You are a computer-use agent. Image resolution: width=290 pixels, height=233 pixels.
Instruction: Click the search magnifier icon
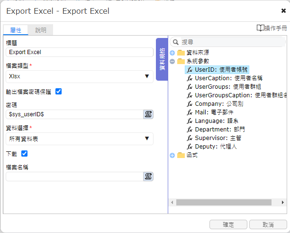(175, 42)
